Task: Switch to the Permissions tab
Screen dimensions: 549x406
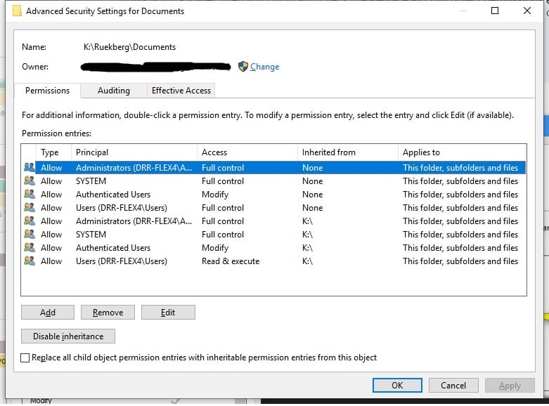Action: (47, 91)
